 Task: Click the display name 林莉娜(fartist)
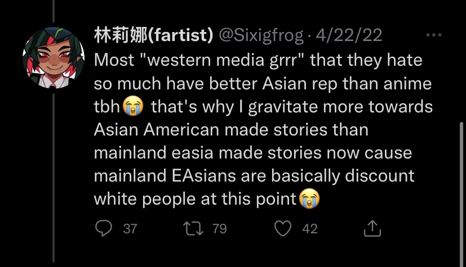153,35
